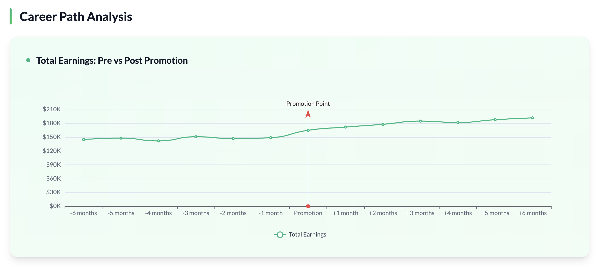Click the $210K y-axis label
The height and width of the screenshot is (267, 600).
pyautogui.click(x=52, y=109)
